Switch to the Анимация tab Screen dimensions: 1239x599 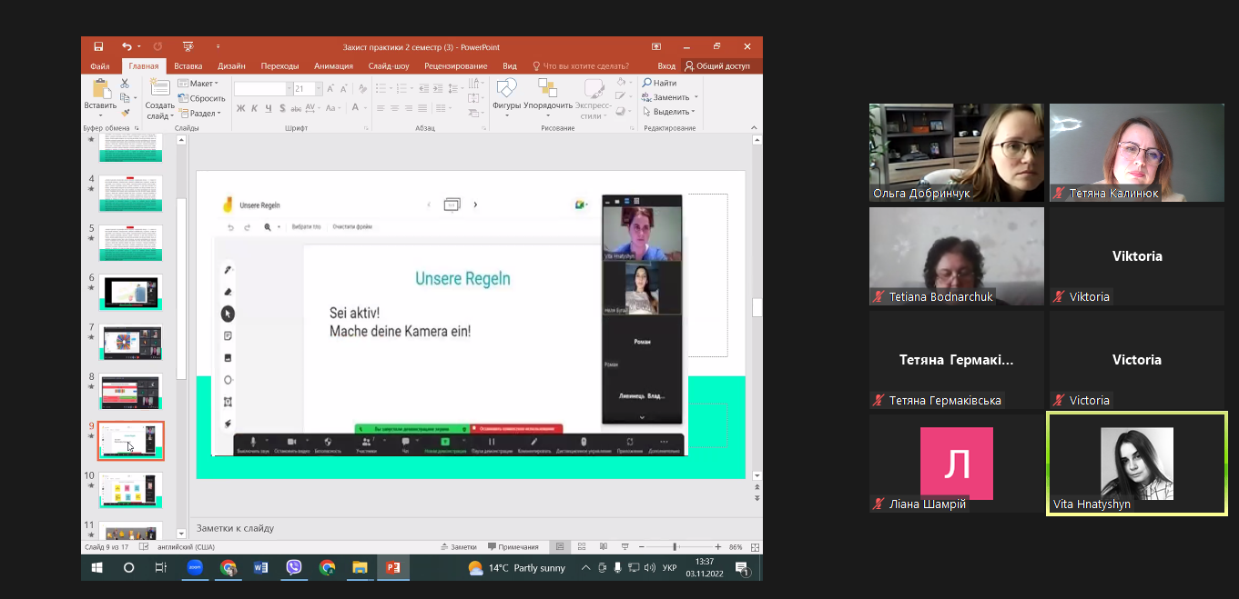pos(333,66)
